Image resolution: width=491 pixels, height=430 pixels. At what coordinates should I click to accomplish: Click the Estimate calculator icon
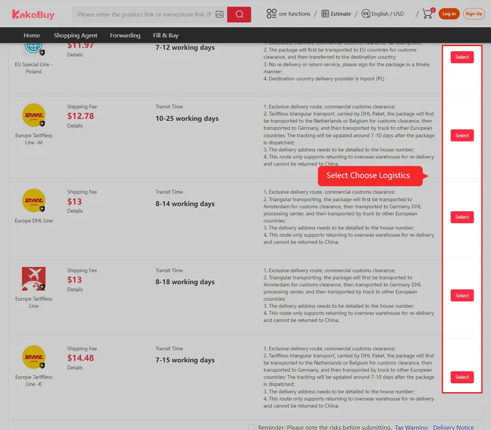coord(325,13)
